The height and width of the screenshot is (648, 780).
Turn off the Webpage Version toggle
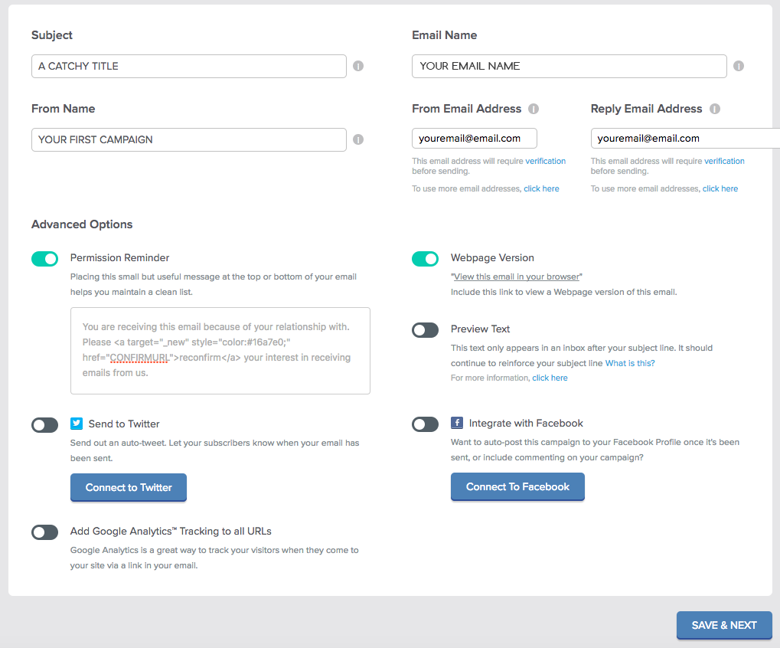click(426, 259)
